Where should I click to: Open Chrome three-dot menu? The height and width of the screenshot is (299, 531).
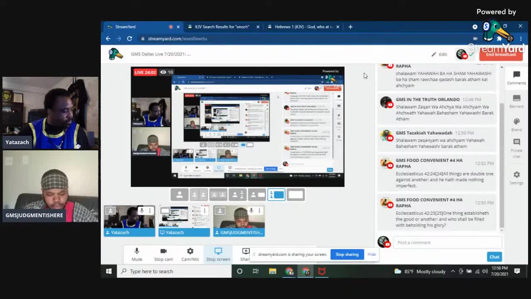521,39
